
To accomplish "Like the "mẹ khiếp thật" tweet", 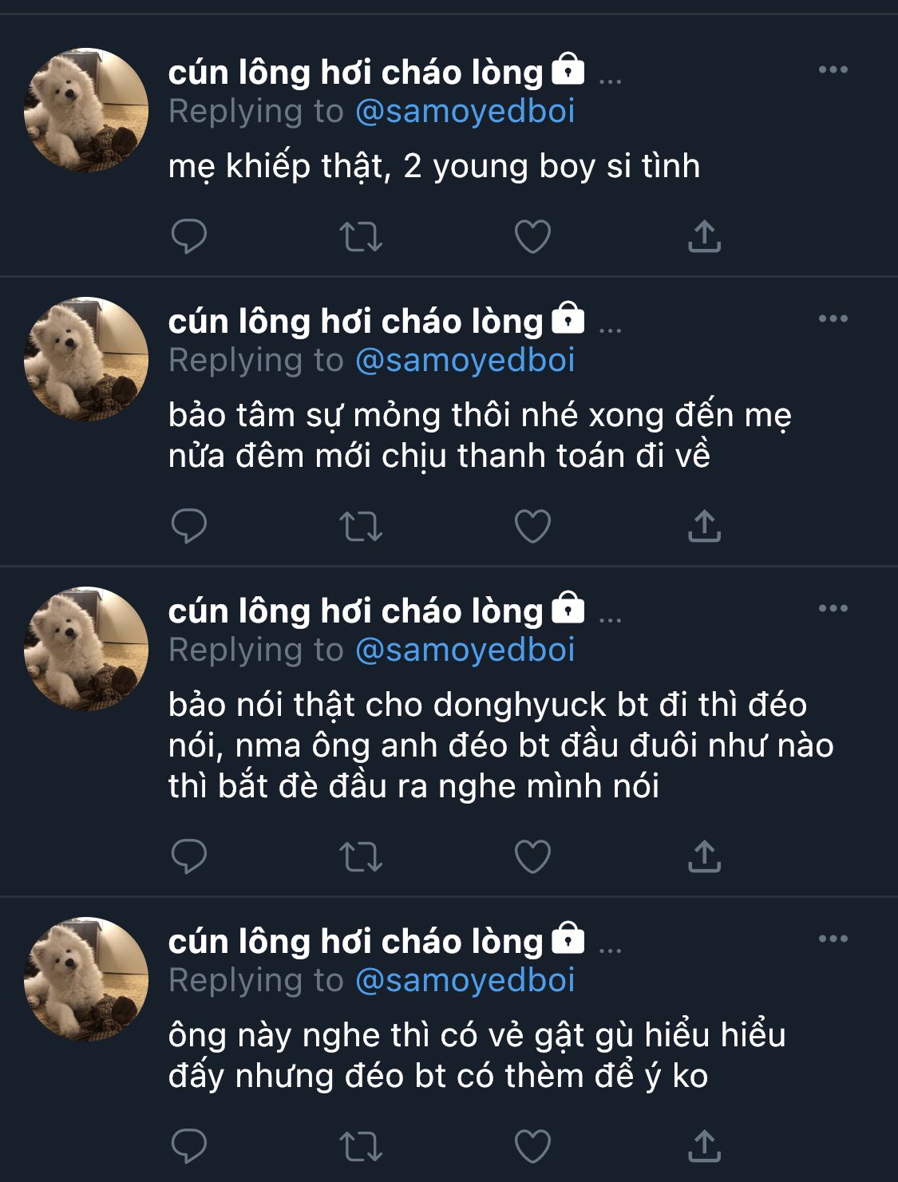I will (532, 236).
